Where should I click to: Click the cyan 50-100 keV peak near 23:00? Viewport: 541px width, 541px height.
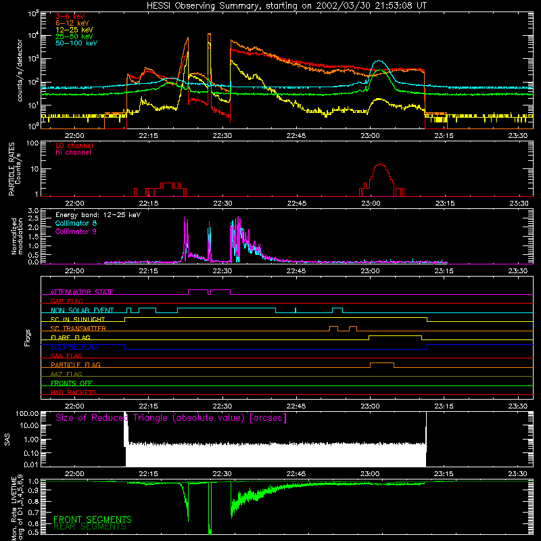coord(379,61)
